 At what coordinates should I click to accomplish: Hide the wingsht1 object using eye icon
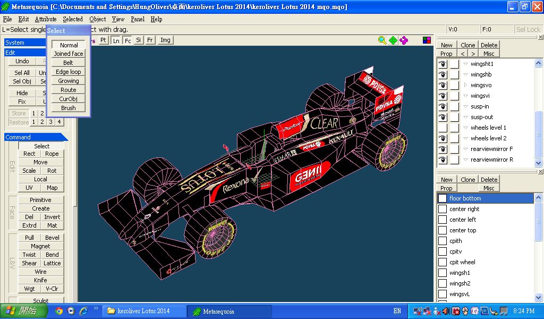442,64
